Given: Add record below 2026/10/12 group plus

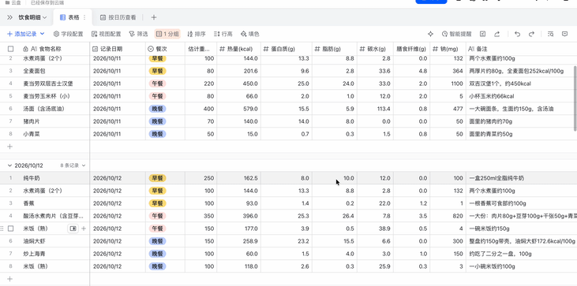Looking at the screenshot, I should tap(10, 279).
